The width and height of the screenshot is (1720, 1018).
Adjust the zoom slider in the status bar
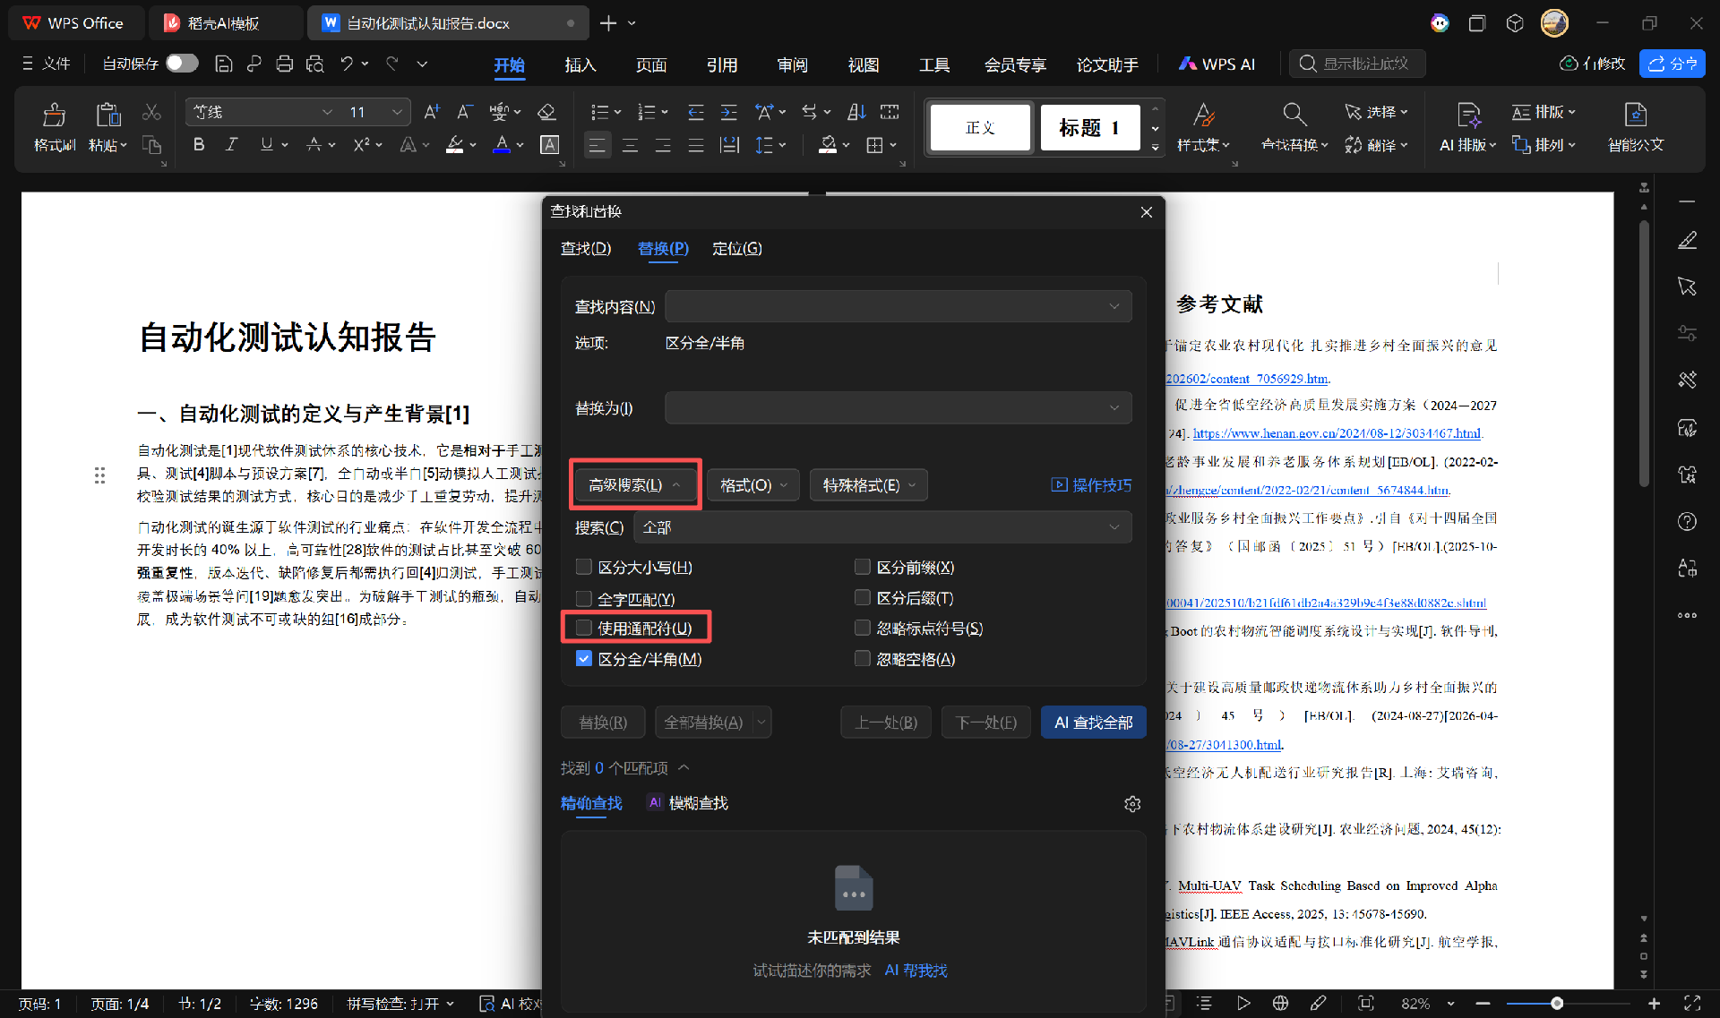tap(1557, 1003)
